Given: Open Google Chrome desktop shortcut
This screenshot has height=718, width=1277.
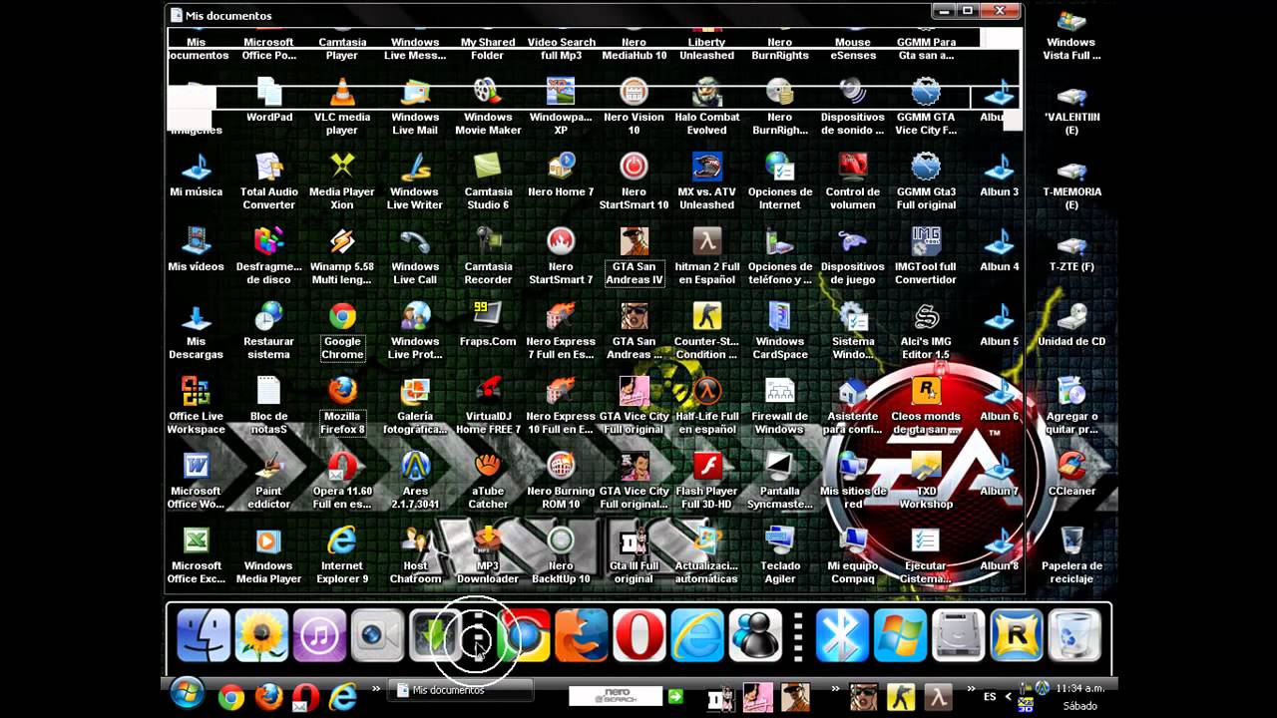Looking at the screenshot, I should pos(342,332).
